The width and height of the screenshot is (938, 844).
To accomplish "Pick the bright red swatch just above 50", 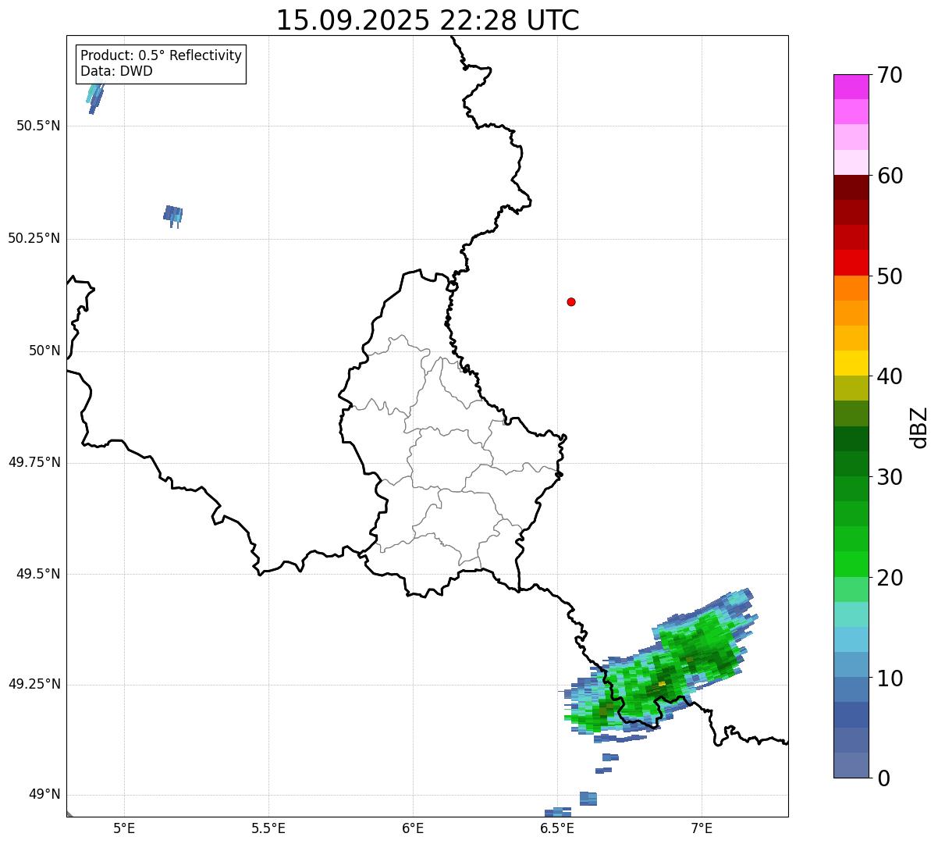I will pyautogui.click(x=851, y=262).
